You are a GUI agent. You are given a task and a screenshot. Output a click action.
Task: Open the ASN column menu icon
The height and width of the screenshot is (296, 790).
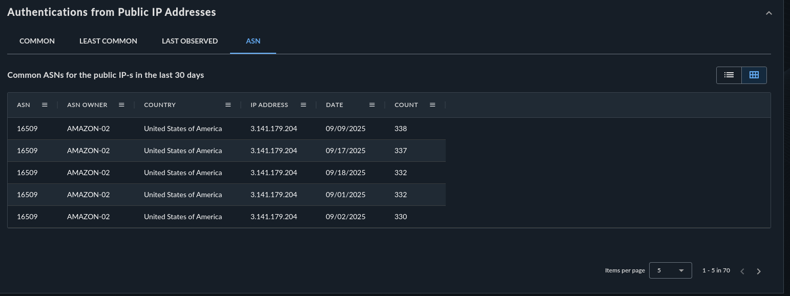45,105
